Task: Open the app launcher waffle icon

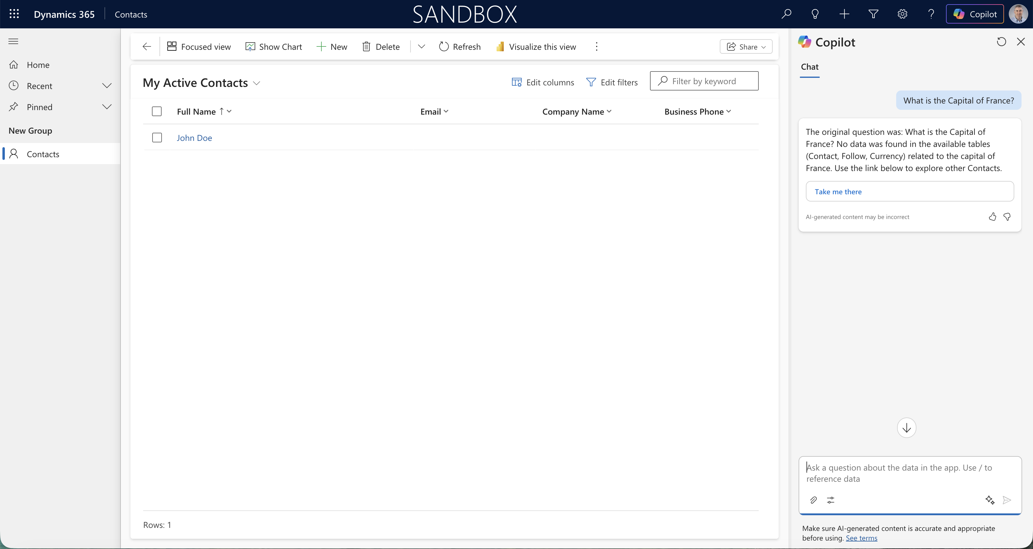Action: (14, 14)
